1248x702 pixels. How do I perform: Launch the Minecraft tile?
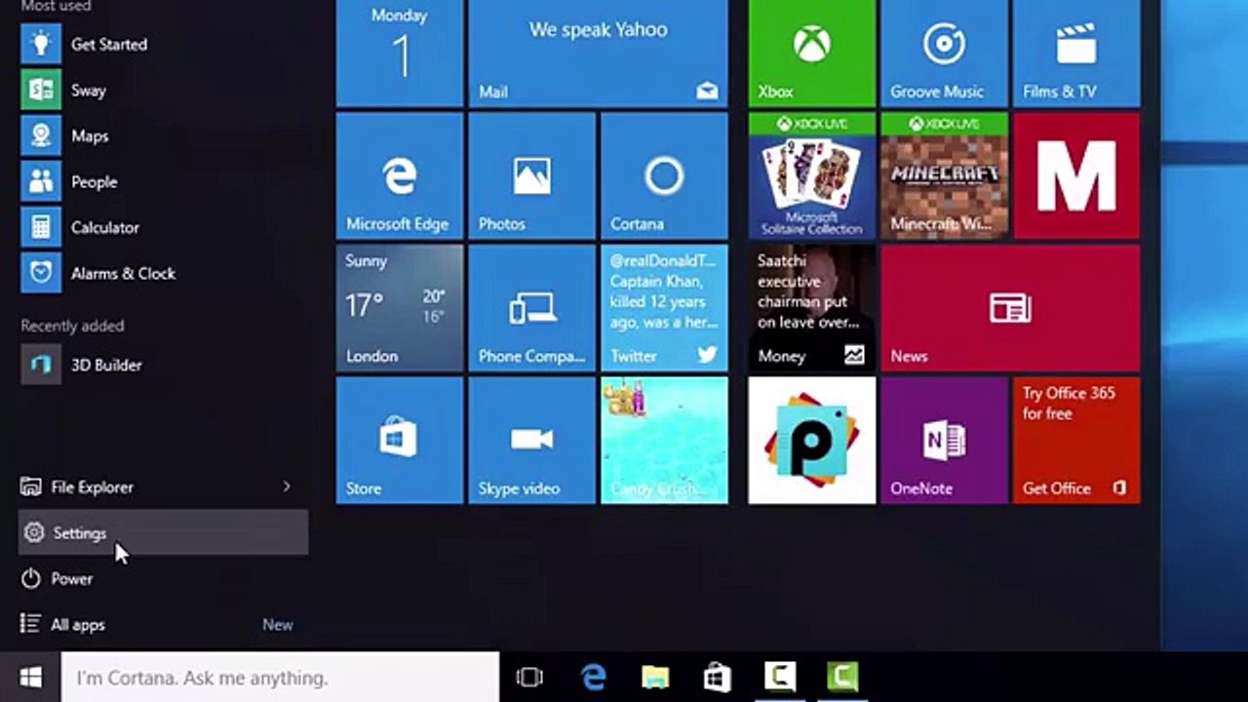(x=944, y=175)
